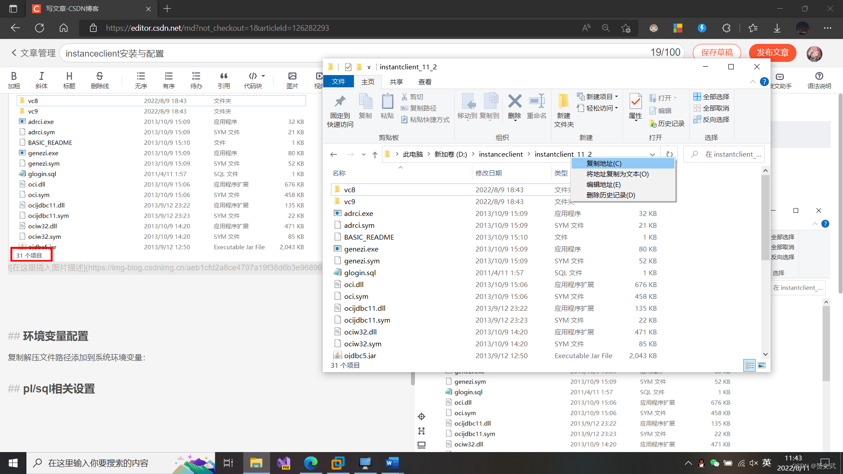Choose 将地址复制为文本(O) menu item

[x=623, y=174]
